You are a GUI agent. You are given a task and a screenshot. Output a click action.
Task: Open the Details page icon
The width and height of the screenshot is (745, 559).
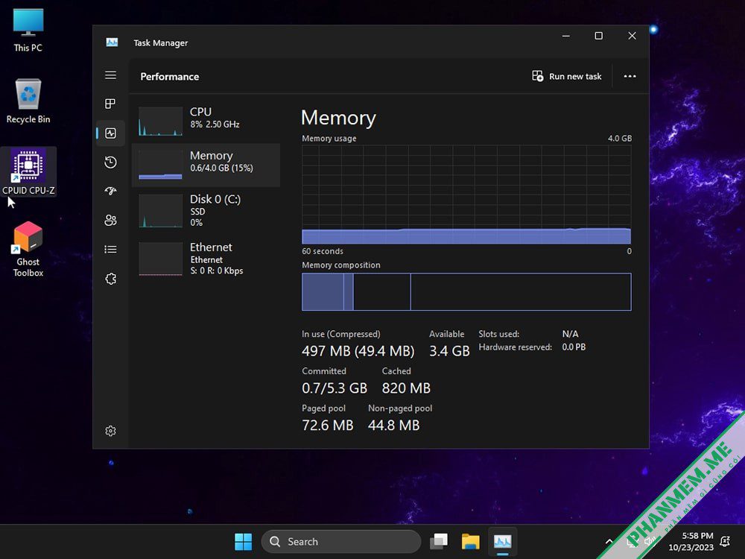110,249
